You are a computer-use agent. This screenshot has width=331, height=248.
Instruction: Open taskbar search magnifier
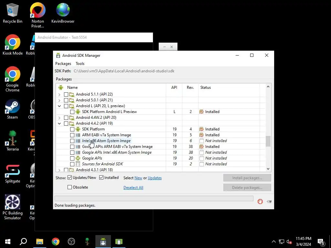23,242
